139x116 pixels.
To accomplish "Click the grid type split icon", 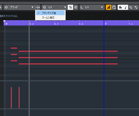I will (38, 7).
